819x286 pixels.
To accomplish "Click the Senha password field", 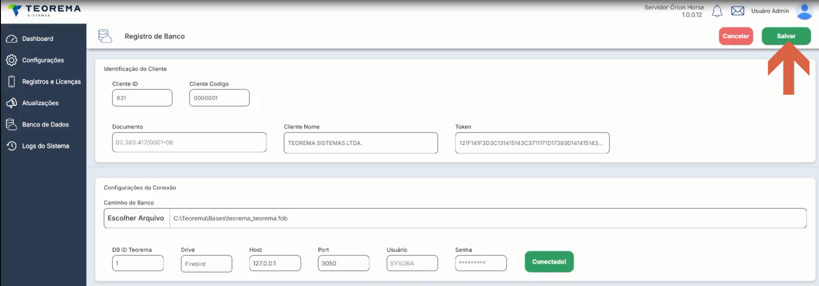I will coord(481,263).
